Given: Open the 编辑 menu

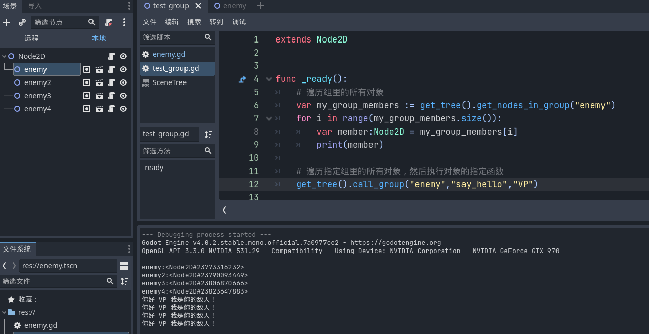Looking at the screenshot, I should click(x=172, y=22).
